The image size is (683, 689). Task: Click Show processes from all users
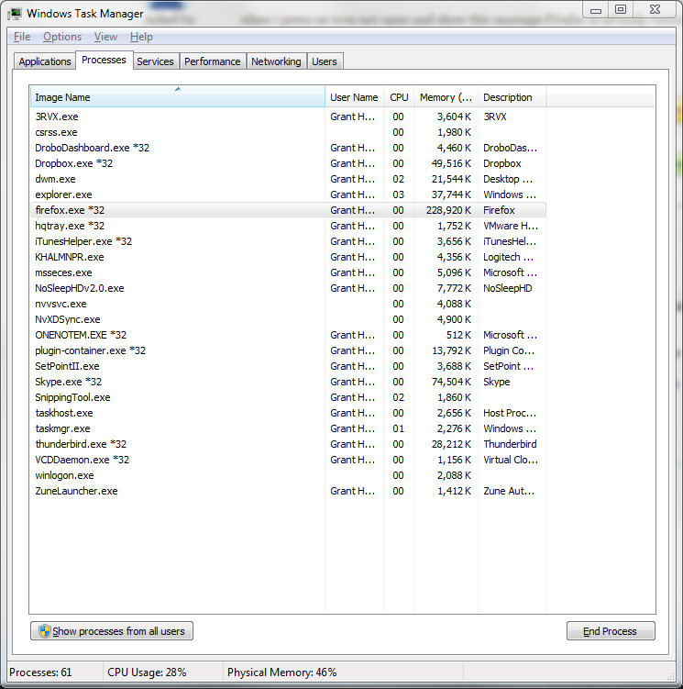(112, 631)
